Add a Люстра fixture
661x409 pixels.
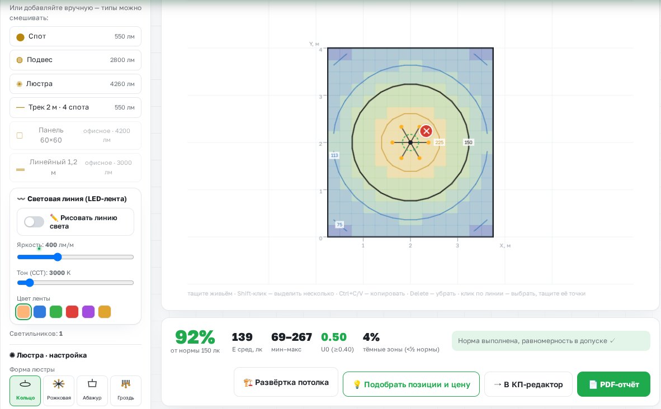75,84
